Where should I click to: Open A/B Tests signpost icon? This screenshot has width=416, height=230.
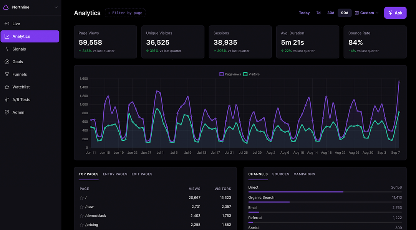pyautogui.click(x=7, y=100)
